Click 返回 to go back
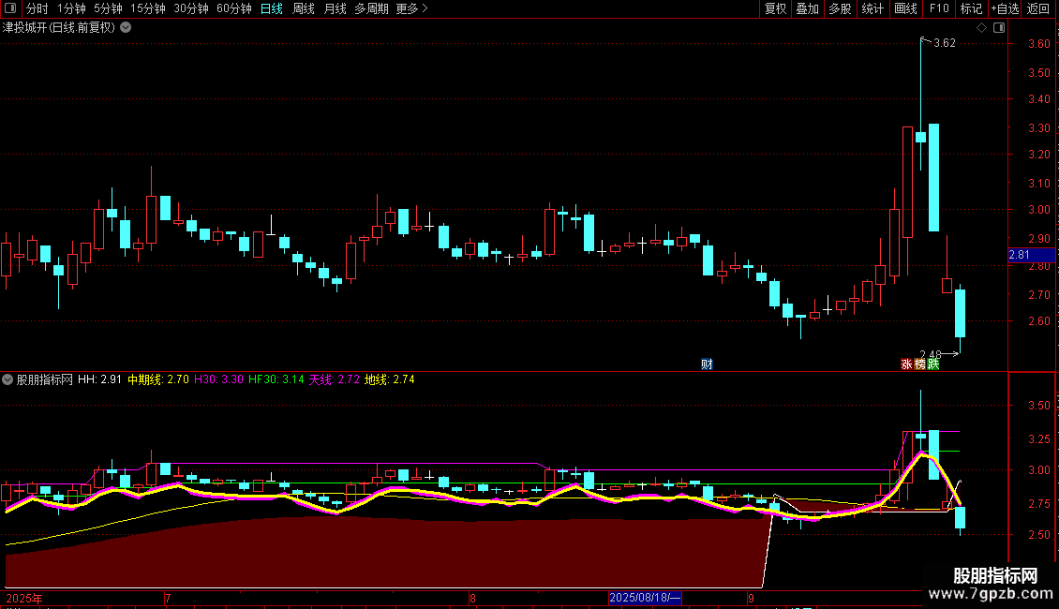This screenshot has width=1059, height=609. tap(1038, 8)
